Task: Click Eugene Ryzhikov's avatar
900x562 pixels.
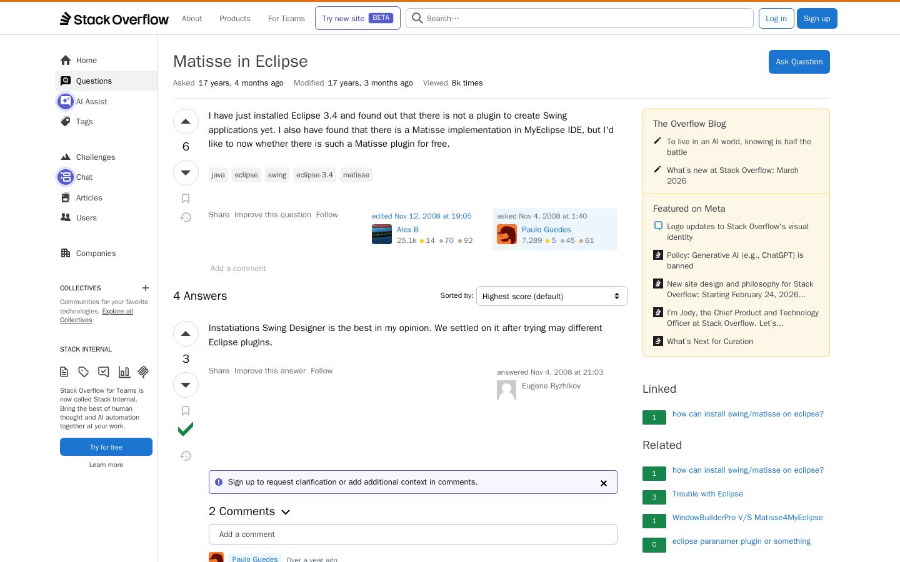Action: [507, 390]
